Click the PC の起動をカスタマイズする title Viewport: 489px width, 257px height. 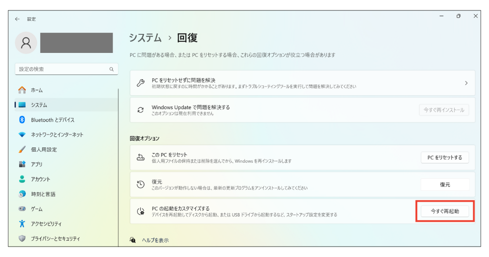(x=181, y=208)
